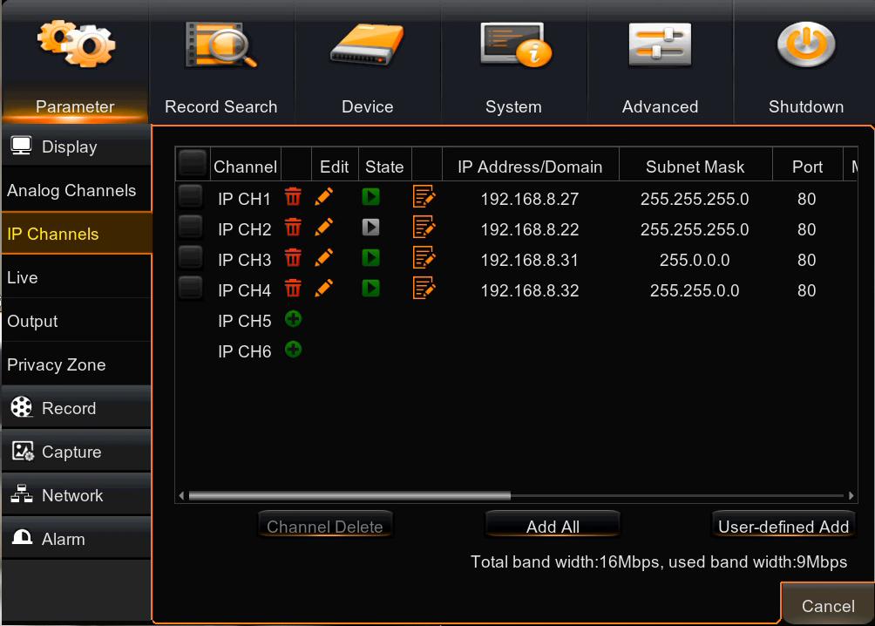
Task: Open the Live submenu item
Action: pyautogui.click(x=77, y=277)
